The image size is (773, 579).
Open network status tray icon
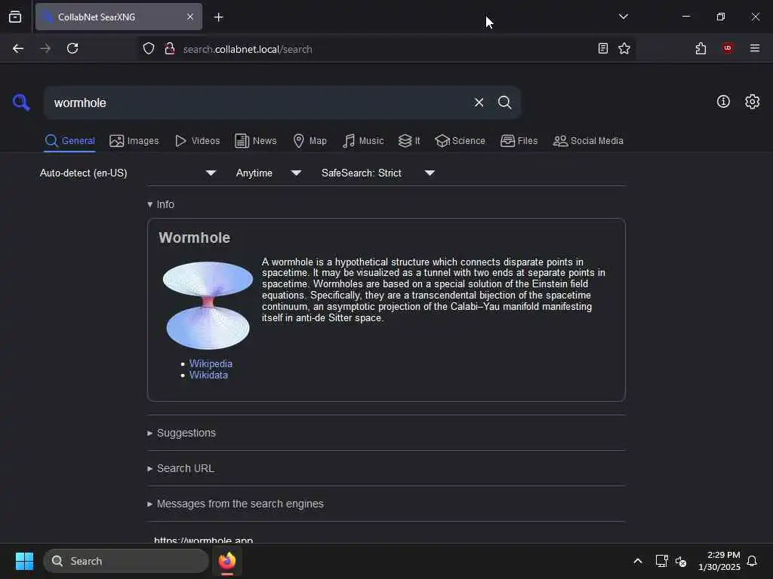(661, 561)
